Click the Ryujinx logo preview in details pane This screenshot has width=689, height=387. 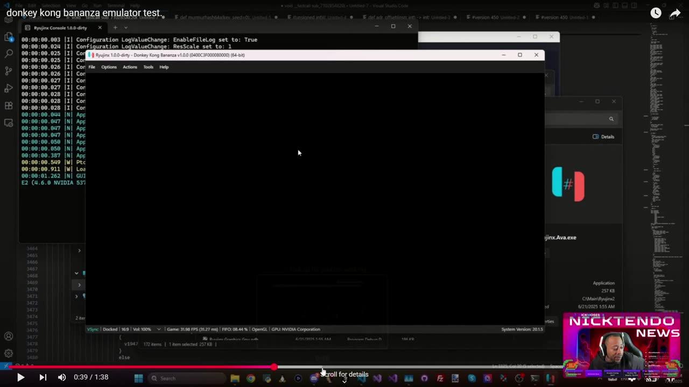[x=568, y=184]
